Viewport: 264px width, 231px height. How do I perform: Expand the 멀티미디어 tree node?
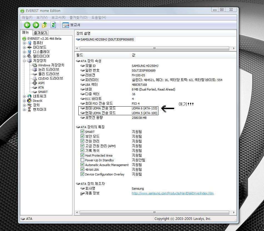point(24,56)
